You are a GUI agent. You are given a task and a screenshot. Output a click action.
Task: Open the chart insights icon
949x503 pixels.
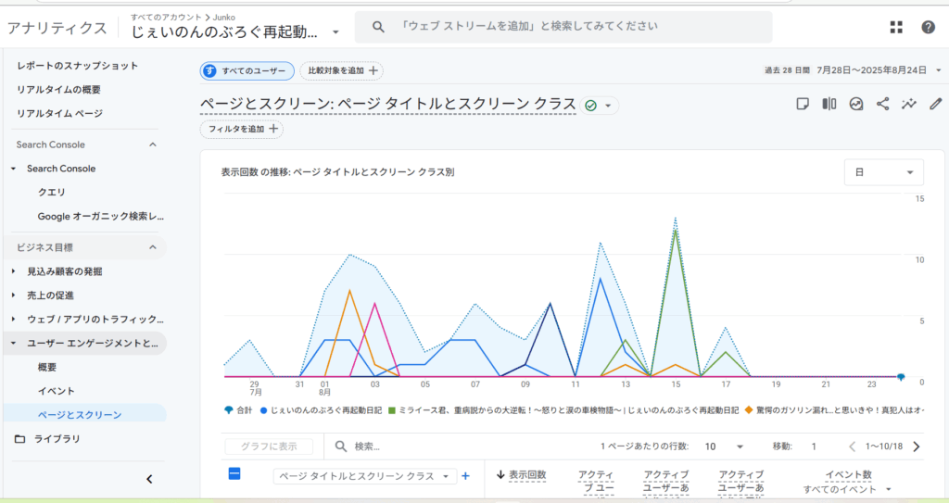(856, 105)
